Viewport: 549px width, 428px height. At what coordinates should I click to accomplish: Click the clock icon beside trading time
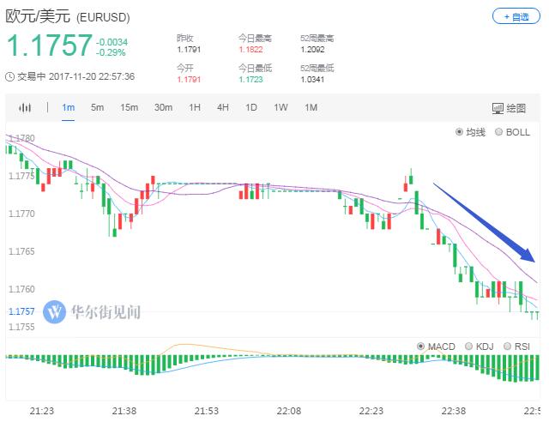[9, 76]
